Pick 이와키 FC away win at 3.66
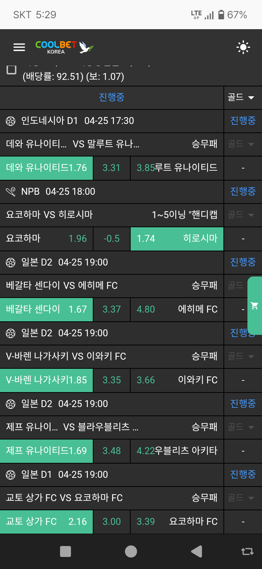 point(177,380)
